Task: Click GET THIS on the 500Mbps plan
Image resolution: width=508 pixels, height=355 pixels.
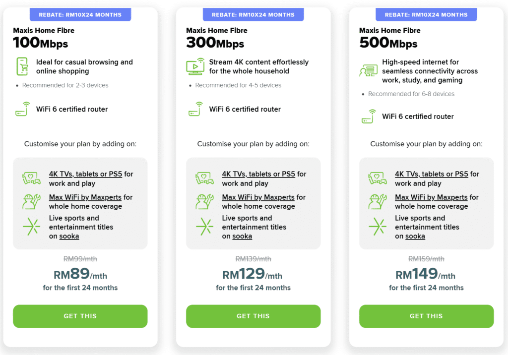Action: click(426, 316)
